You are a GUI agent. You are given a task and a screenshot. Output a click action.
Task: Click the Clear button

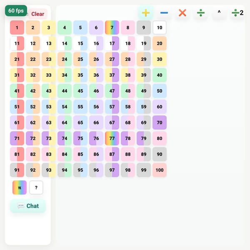tap(37, 14)
